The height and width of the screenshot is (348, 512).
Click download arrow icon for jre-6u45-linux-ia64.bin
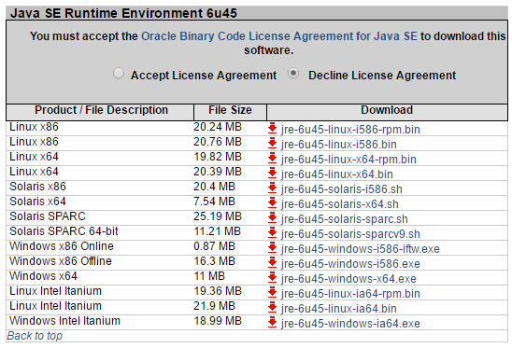[x=272, y=308]
